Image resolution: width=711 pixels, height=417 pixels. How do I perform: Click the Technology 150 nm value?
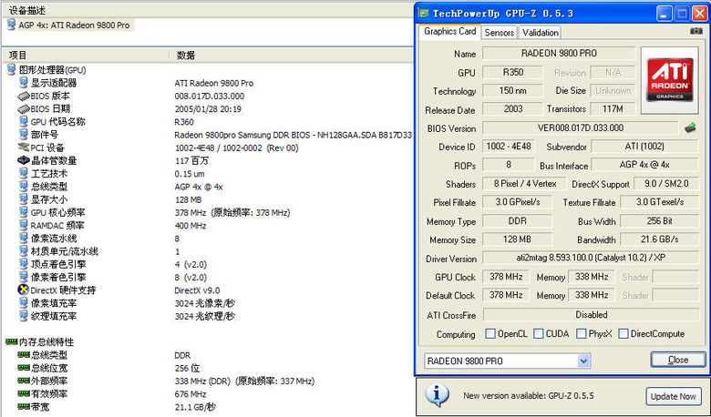[x=512, y=90]
